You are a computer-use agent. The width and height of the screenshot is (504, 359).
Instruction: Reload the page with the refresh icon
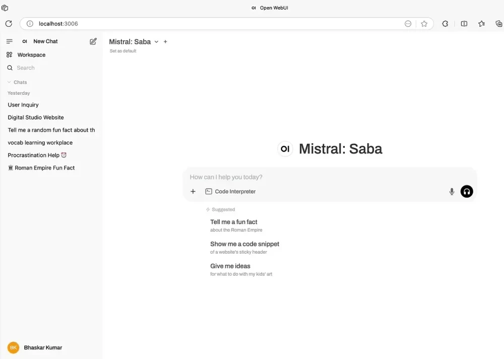9,24
